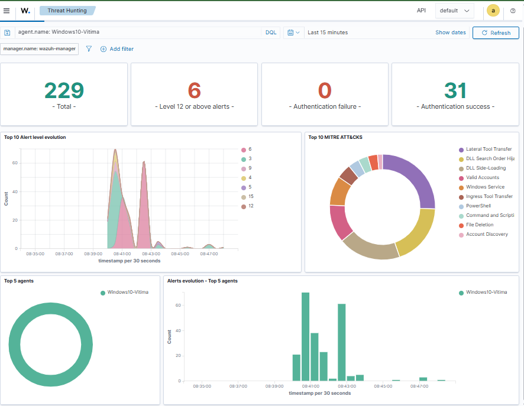Click Show dates link
Screen dimensions: 524x406
(x=451, y=33)
